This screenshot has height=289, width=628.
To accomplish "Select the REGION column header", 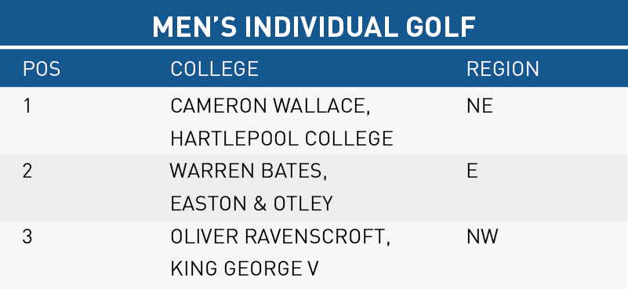I will (503, 69).
